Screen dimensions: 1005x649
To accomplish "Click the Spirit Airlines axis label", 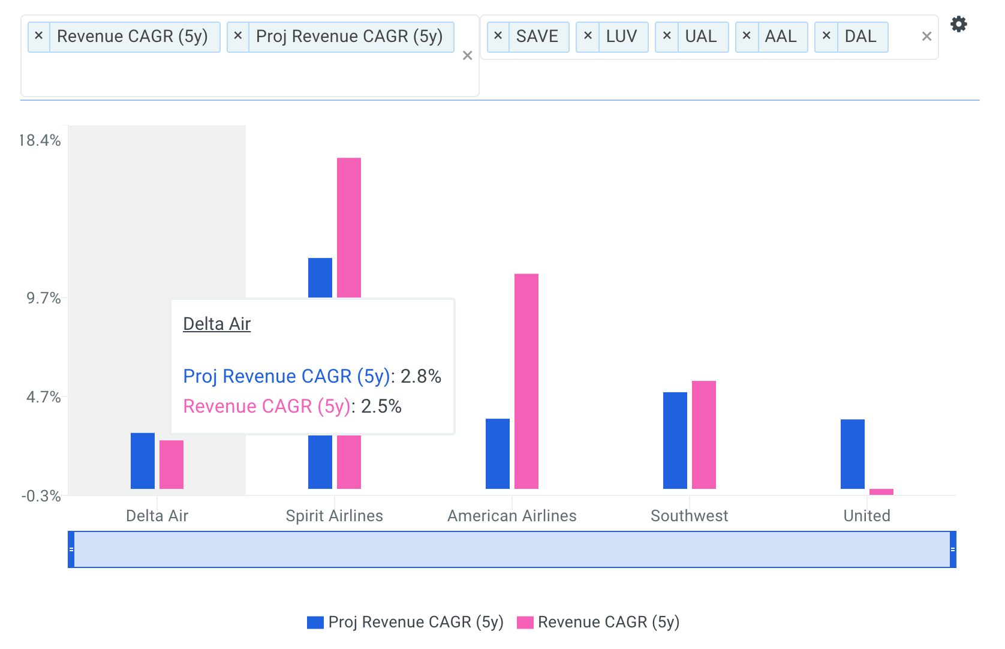I will 335,516.
